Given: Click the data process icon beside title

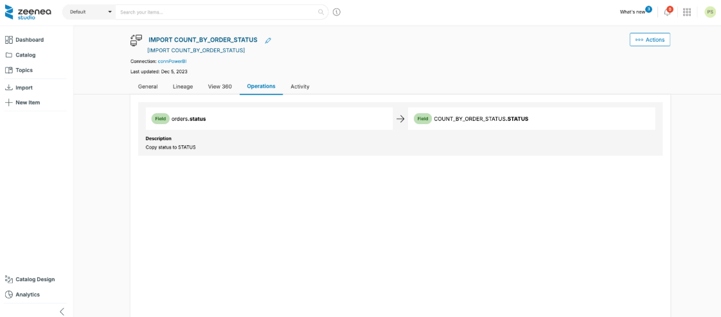Looking at the screenshot, I should 136,41.
